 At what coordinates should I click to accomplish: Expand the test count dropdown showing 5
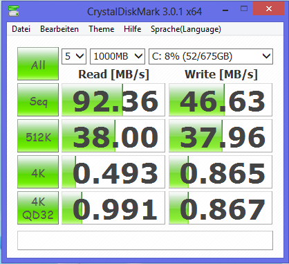point(74,56)
